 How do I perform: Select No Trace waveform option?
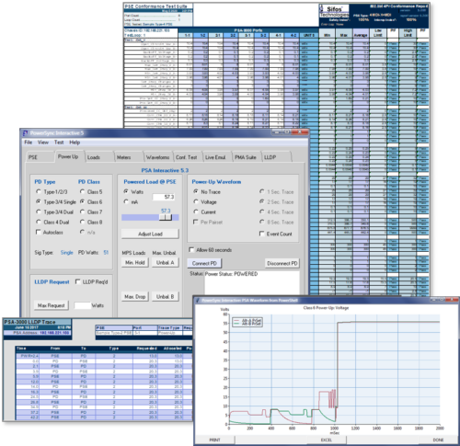click(196, 191)
